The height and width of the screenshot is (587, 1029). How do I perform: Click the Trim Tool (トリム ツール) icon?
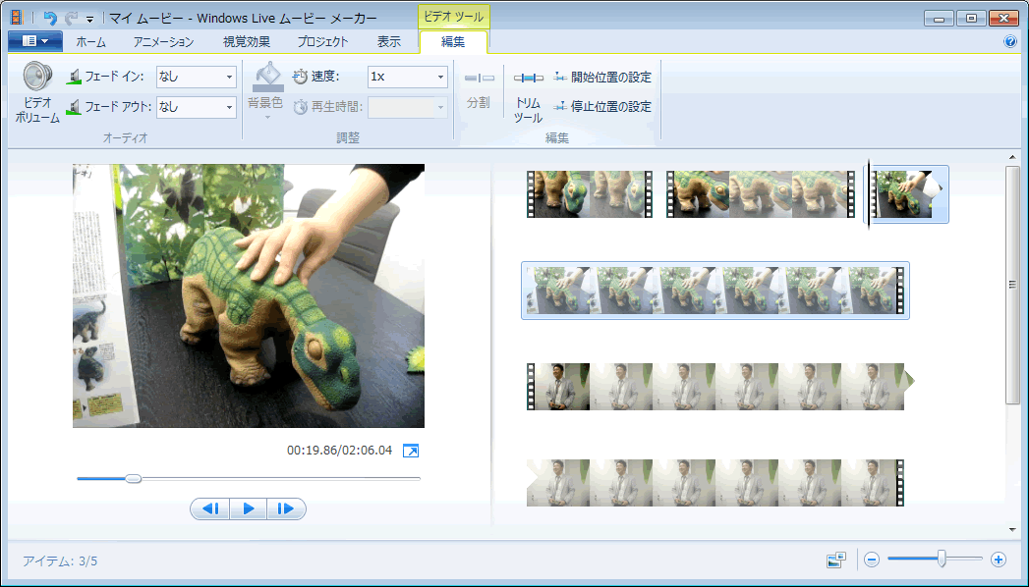528,79
